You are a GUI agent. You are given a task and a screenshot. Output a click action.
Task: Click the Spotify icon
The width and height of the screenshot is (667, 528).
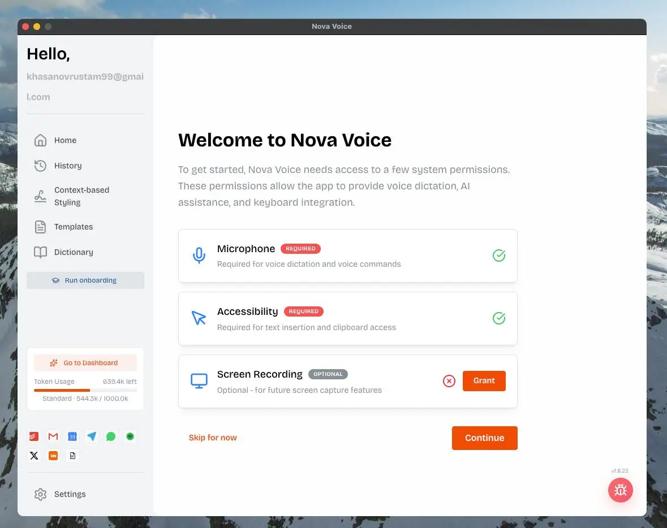[130, 436]
